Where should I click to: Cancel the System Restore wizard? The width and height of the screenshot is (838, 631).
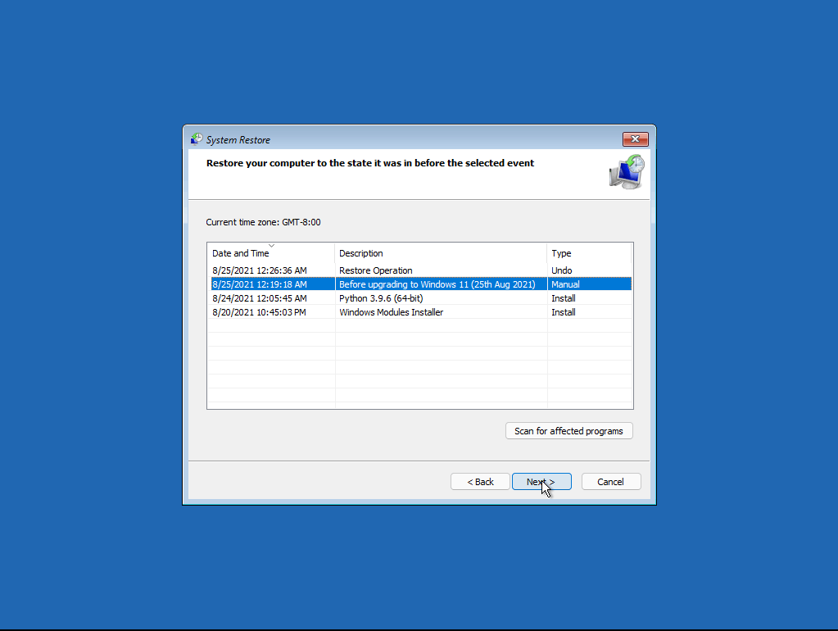pyautogui.click(x=611, y=482)
